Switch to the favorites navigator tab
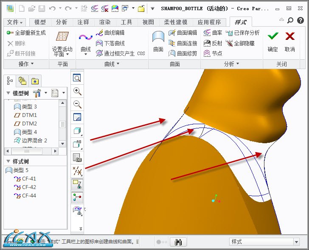Image resolution: width=309 pixels, height=250 pixels. [35, 81]
